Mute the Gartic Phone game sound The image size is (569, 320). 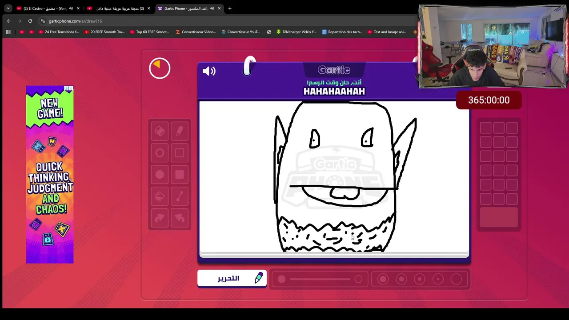(x=209, y=71)
